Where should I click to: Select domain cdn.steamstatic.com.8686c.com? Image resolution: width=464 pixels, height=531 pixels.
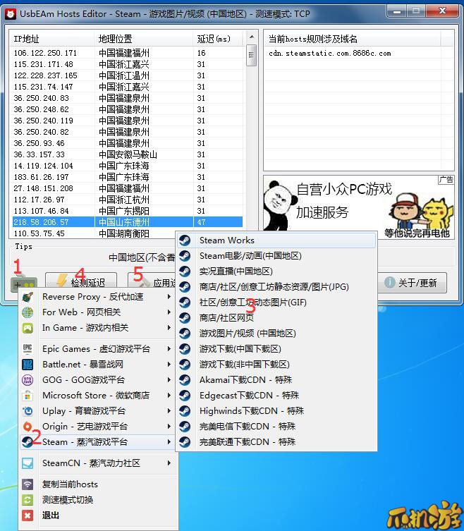[330, 53]
